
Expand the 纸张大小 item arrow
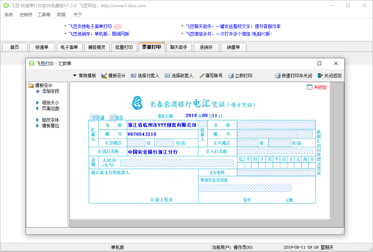click(37, 103)
